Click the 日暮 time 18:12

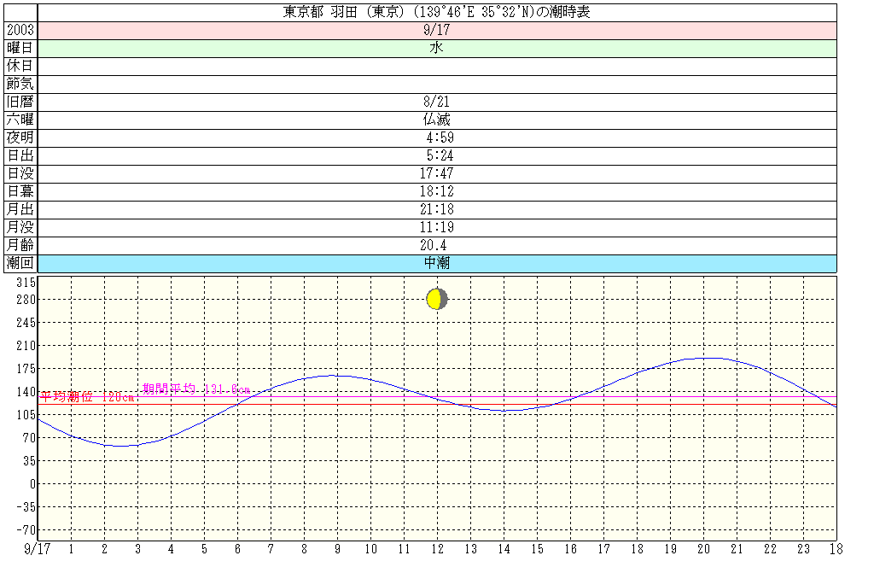point(436,191)
